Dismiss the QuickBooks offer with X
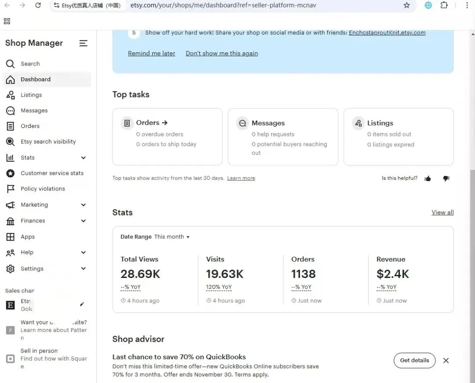The width and height of the screenshot is (475, 383). [x=446, y=361]
